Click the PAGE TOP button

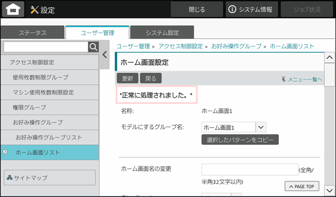point(302,186)
